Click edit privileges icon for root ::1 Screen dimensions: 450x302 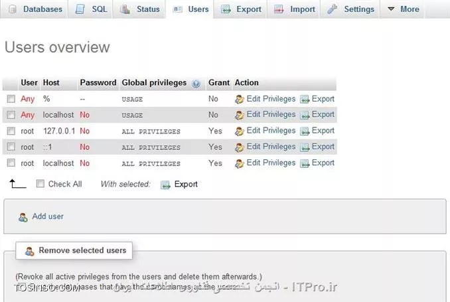tap(240, 147)
